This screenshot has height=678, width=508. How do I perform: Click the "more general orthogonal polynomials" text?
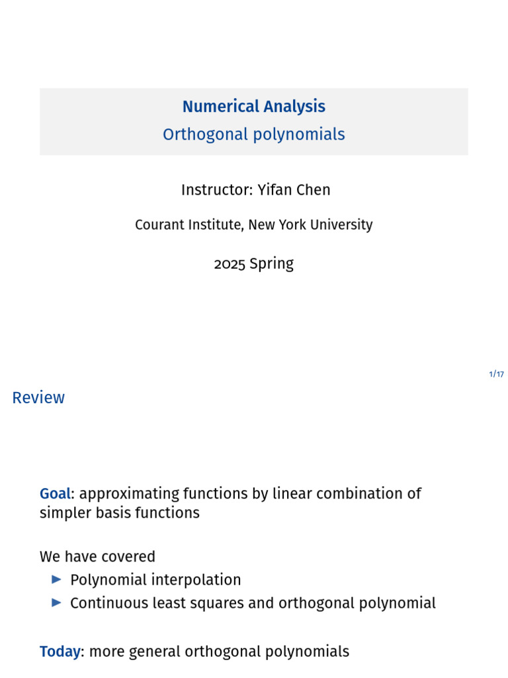click(219, 652)
